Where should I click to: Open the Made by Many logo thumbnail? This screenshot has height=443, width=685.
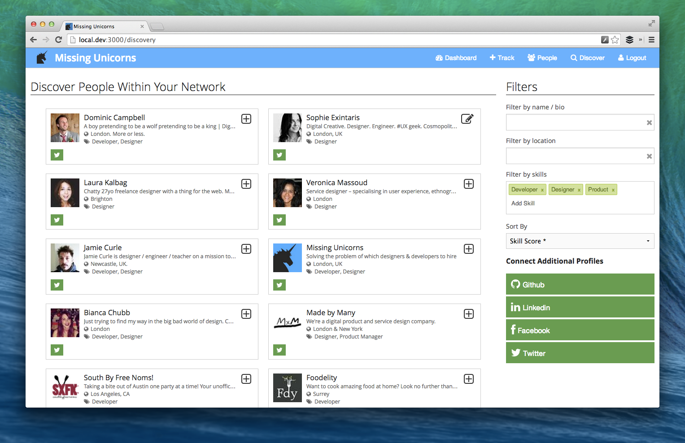tap(288, 323)
